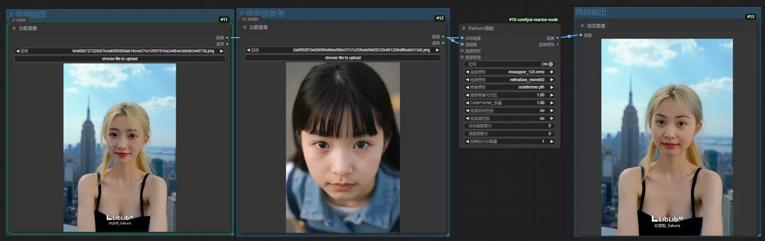Click collapse dot of node #12 加载图像
Screen dimensions: 765x241
pos(244,27)
